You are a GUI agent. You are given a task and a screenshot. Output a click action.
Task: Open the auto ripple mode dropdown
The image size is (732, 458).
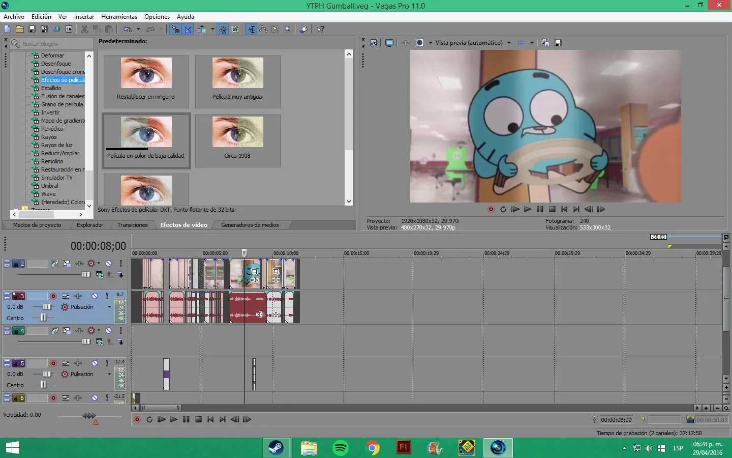coord(212,29)
